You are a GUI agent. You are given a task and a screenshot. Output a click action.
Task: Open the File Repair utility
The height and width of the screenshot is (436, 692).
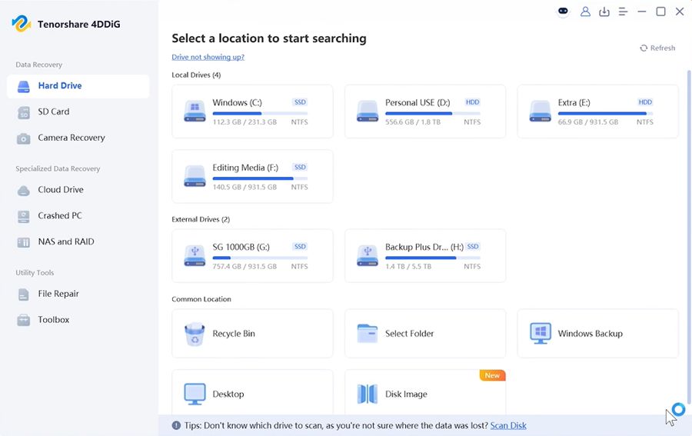[x=78, y=295]
